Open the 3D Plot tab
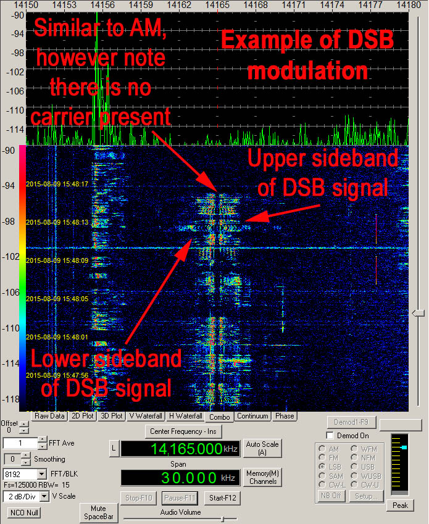Viewport: 429px width, 524px height. pyautogui.click(x=112, y=416)
